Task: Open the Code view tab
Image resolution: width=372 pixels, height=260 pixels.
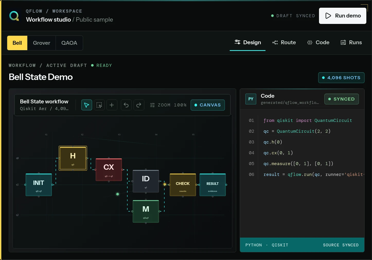Action: point(318,42)
